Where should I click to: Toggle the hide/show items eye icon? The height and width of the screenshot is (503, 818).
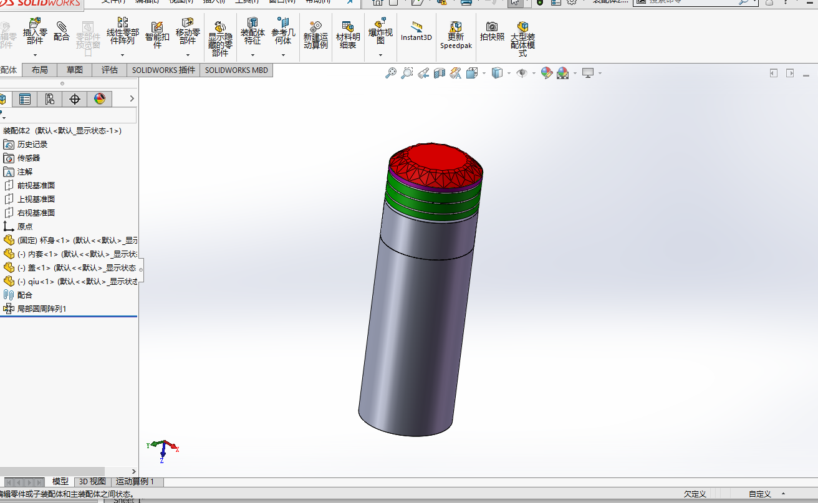[522, 74]
